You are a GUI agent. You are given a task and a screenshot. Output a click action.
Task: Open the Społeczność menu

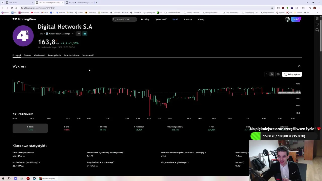pyautogui.click(x=161, y=19)
